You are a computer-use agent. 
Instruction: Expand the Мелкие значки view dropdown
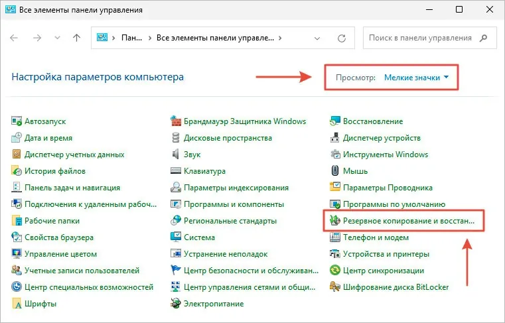coord(416,78)
